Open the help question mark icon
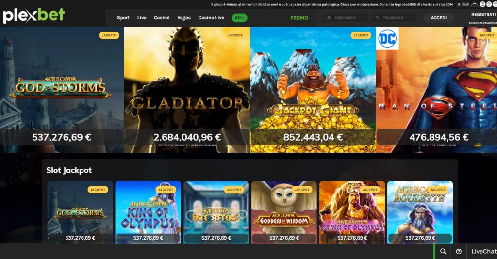Screen dimensions: 497x259 [x=459, y=251]
